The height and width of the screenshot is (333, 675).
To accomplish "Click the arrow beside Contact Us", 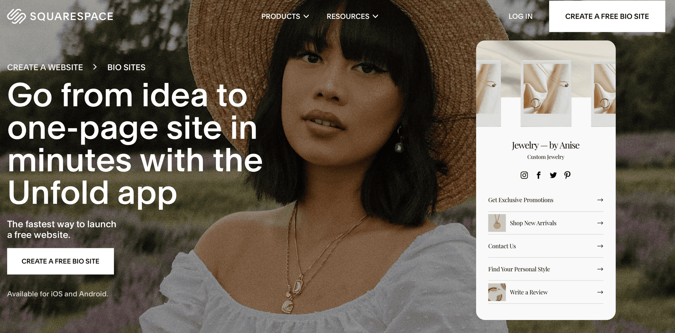I will click(600, 246).
